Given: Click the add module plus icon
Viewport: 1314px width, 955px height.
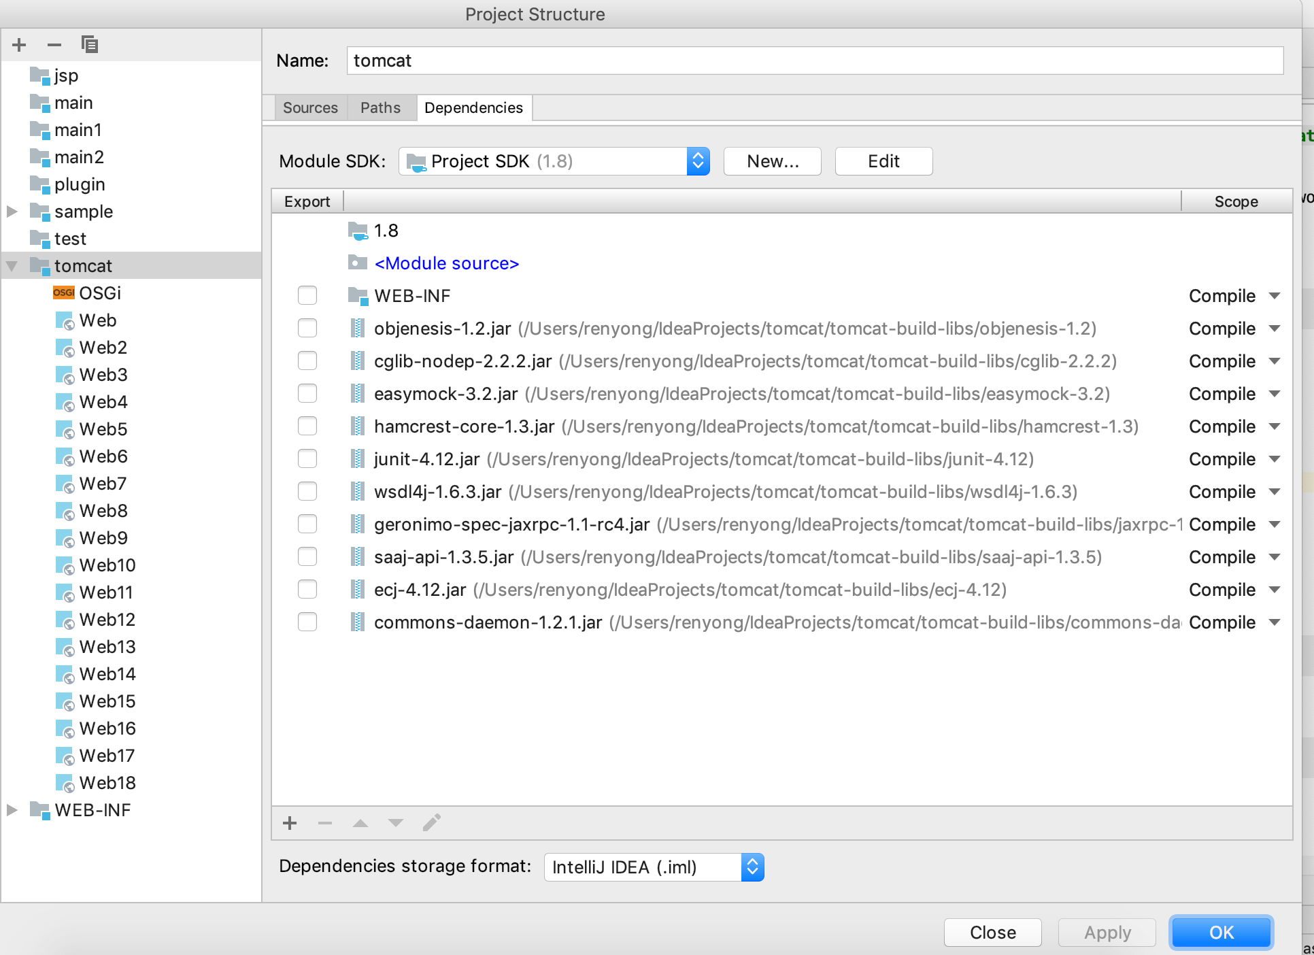Looking at the screenshot, I should tap(19, 45).
